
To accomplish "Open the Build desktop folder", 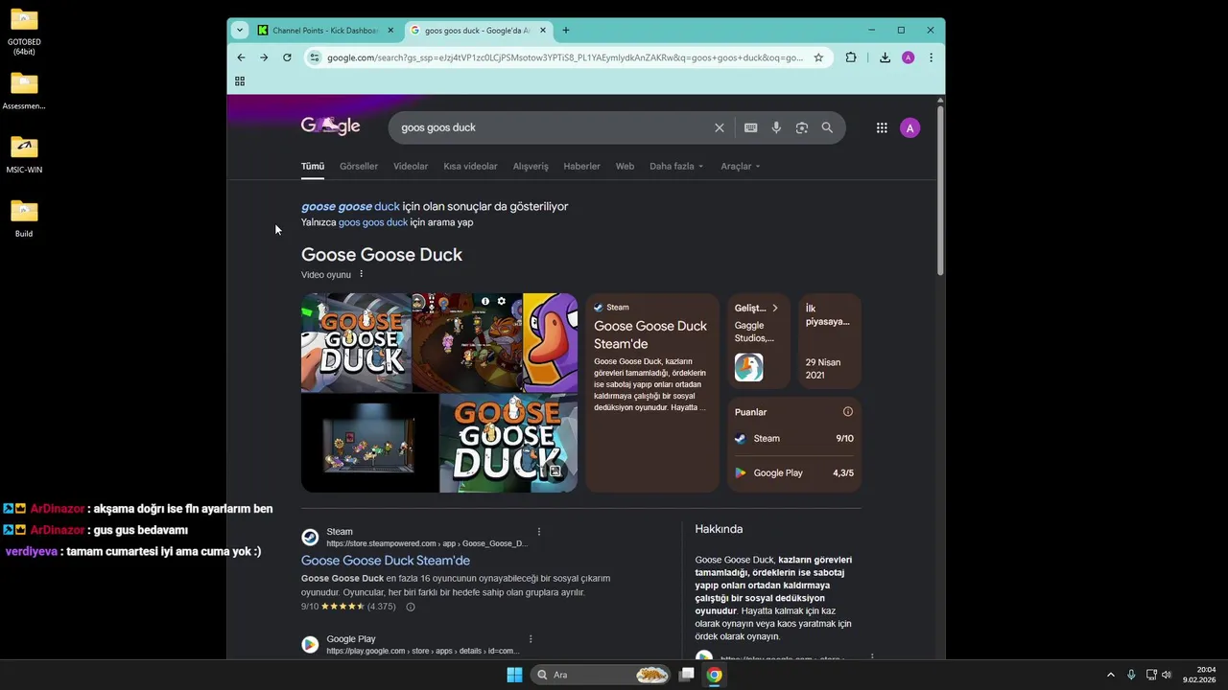I will pos(24,218).
